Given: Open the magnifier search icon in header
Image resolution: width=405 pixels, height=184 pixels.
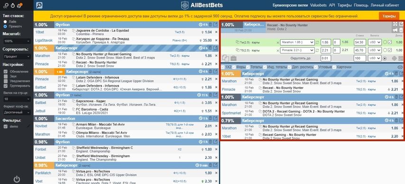Looking at the screenshot, I should point(39,5).
